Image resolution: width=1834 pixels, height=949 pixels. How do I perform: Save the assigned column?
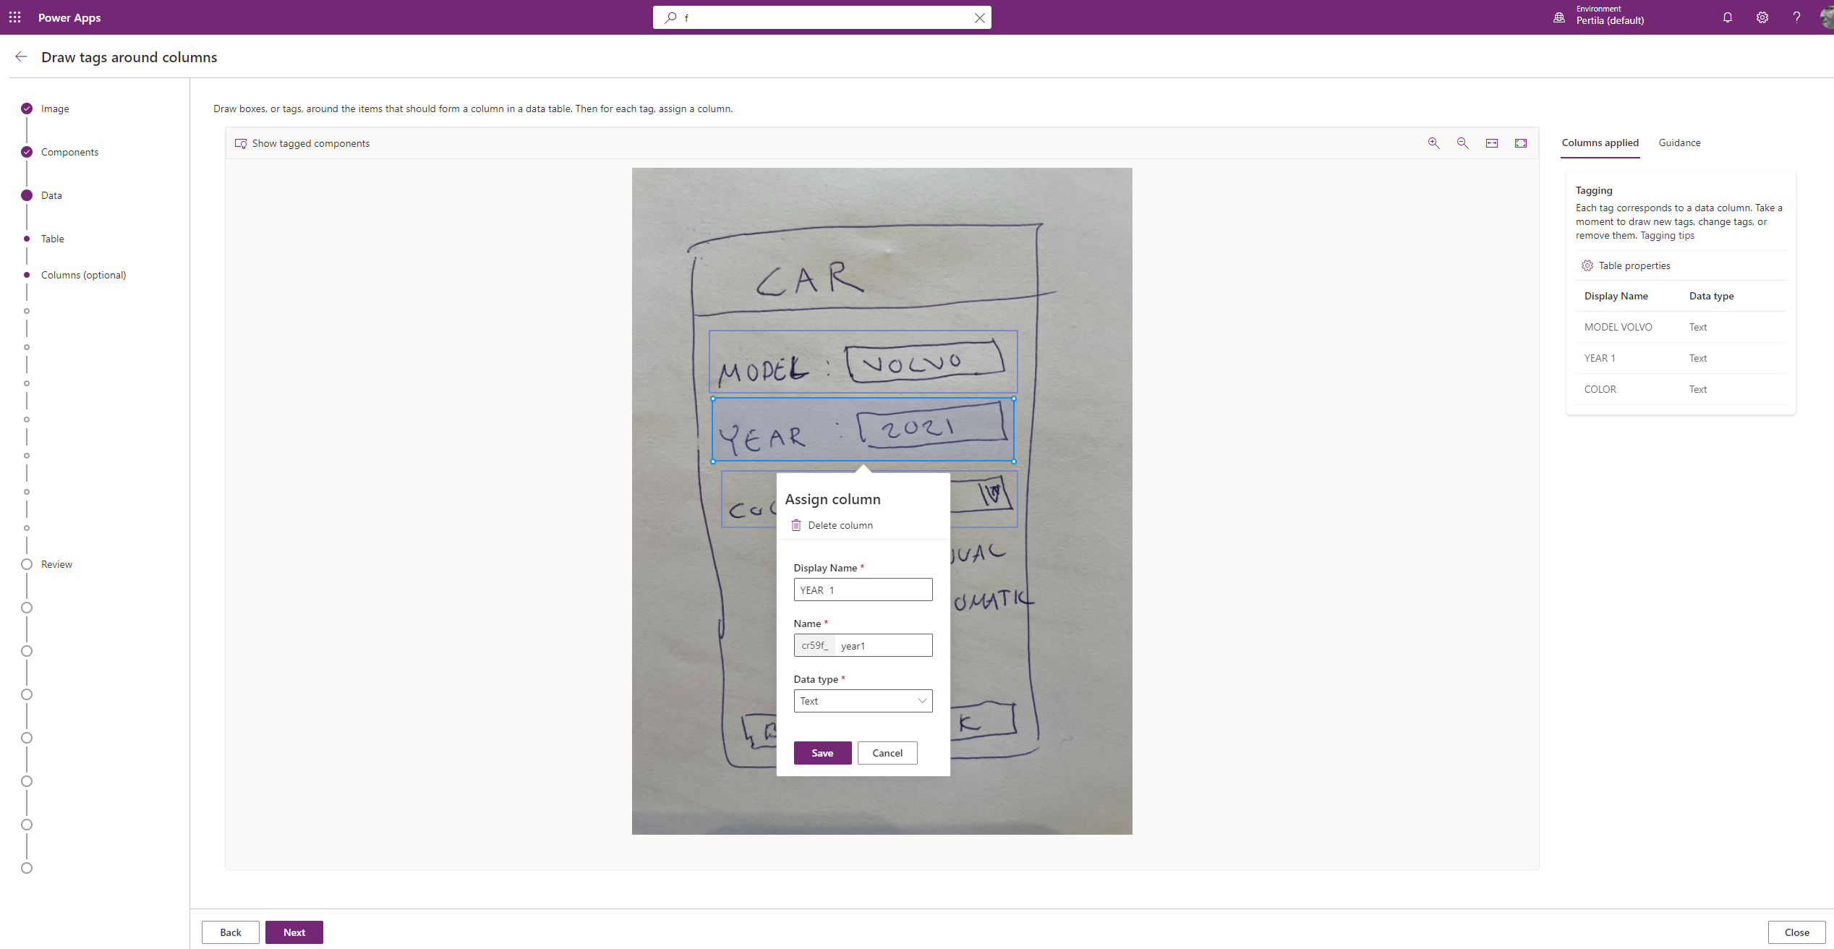click(822, 753)
